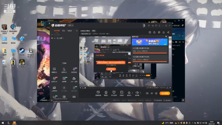The height and width of the screenshot is (125, 222).
Task: Select the 全屏 1 source row
Action: (x=65, y=38)
